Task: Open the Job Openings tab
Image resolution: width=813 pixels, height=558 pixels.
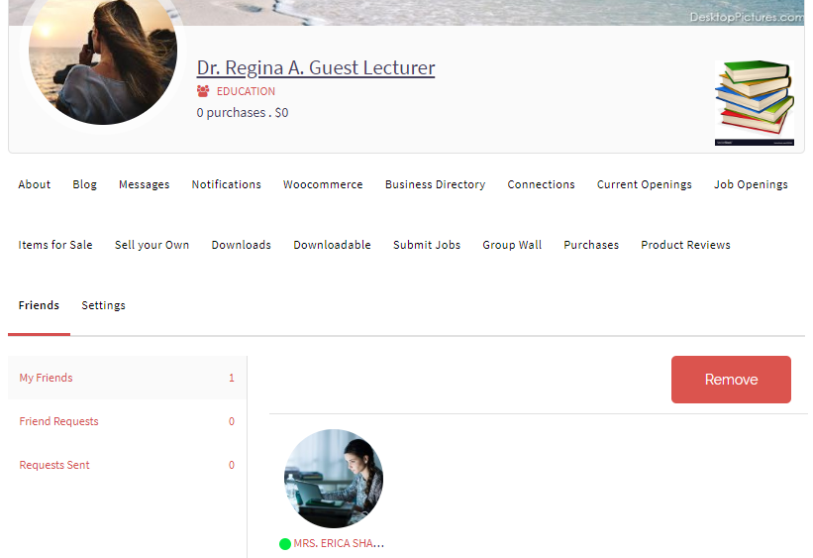Action: pyautogui.click(x=751, y=184)
